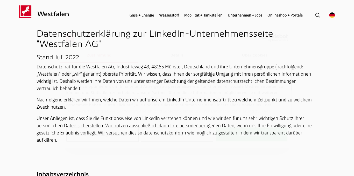Click the Stand Juli 2022 subtitle

pos(58,57)
